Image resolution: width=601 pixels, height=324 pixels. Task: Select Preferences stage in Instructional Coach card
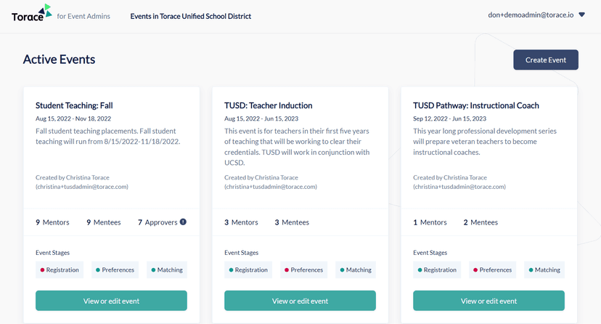[x=492, y=270]
